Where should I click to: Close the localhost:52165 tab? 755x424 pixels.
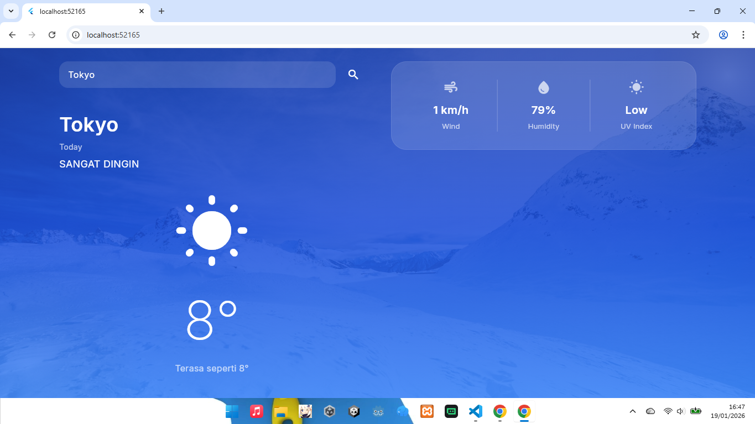tap(142, 11)
